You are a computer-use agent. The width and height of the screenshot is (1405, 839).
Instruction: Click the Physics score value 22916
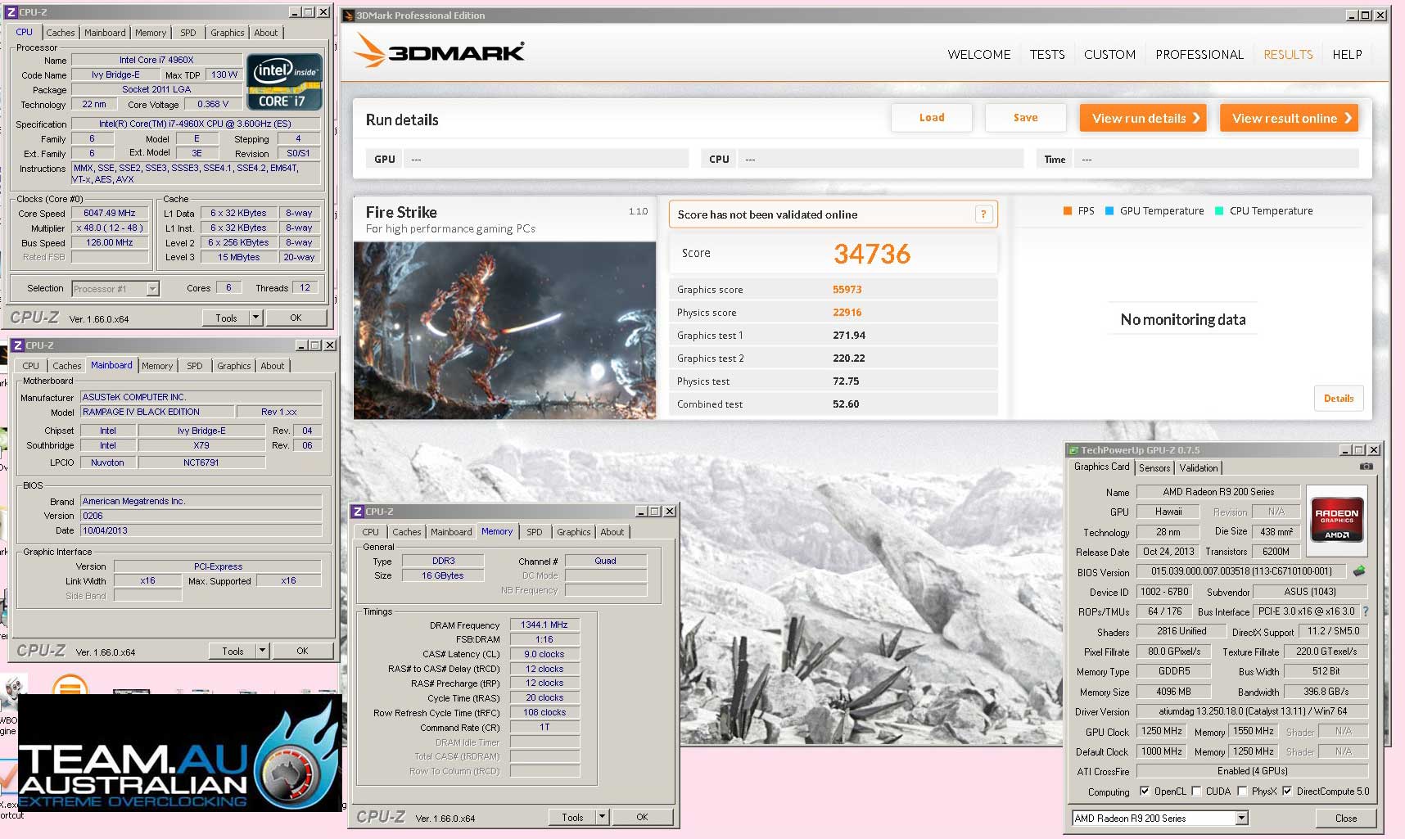coord(847,313)
